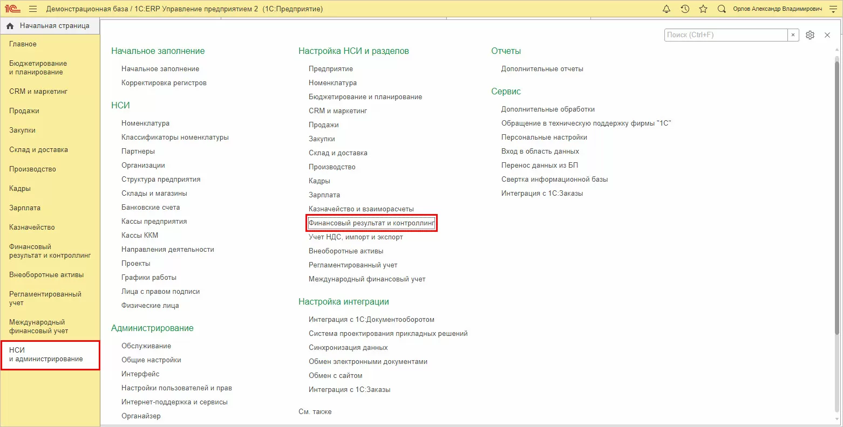Open Синхронизация данных link
This screenshot has height=427, width=843.
(348, 348)
